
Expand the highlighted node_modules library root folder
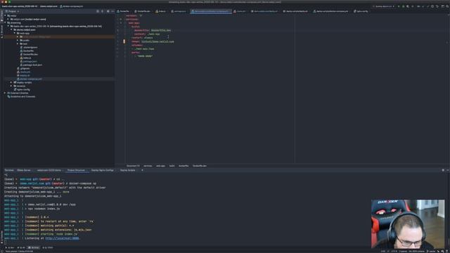point(18,37)
